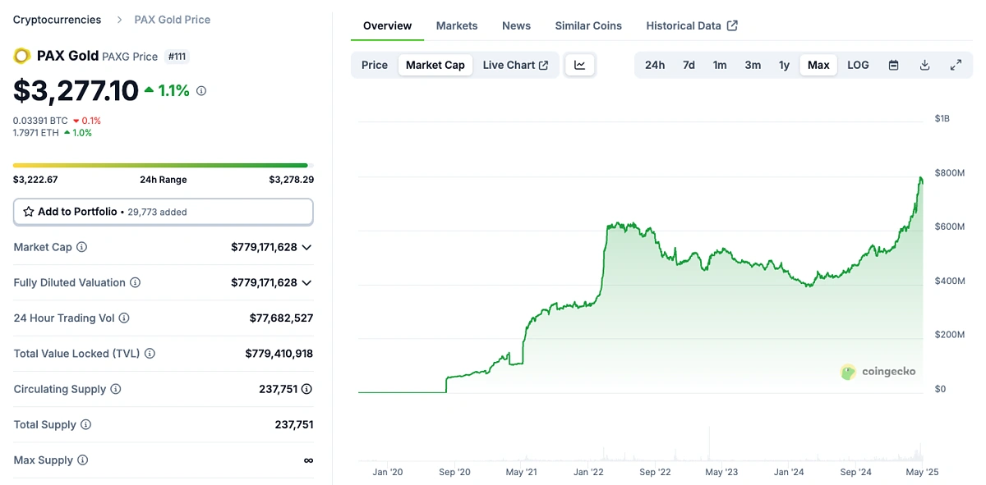The width and height of the screenshot is (986, 485).
Task: Go to the Cryptocurrencies breadcrumb link
Action: 58,20
